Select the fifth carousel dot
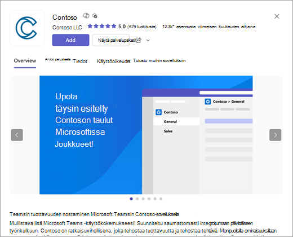 coord(155,199)
